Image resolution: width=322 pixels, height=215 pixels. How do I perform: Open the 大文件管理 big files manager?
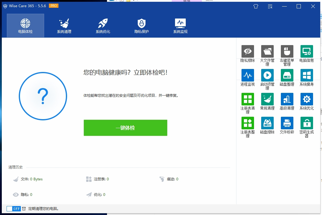click(x=267, y=51)
